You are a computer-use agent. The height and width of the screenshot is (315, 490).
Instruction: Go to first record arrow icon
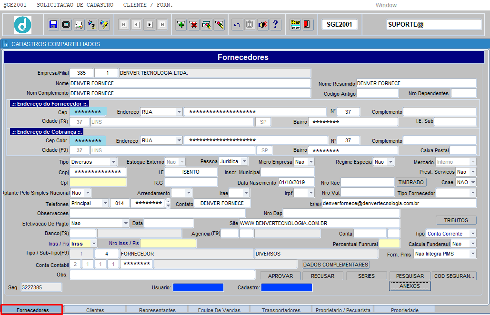(x=124, y=25)
